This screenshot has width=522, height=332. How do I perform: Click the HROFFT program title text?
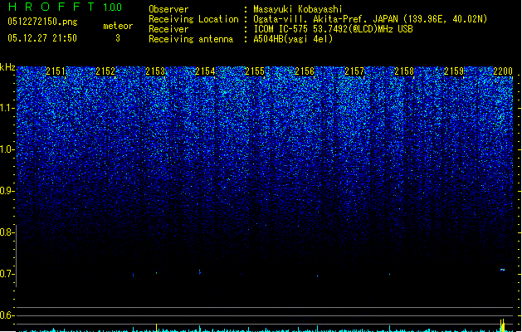(x=52, y=7)
